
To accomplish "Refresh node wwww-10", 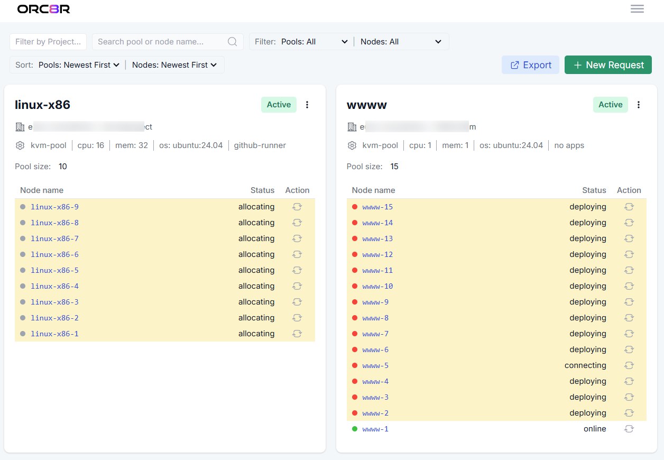I will pyautogui.click(x=629, y=286).
